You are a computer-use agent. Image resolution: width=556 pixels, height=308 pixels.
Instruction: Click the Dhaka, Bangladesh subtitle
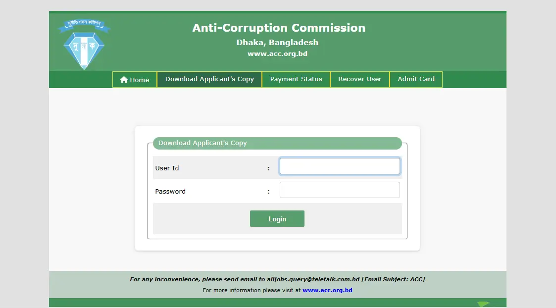click(277, 42)
